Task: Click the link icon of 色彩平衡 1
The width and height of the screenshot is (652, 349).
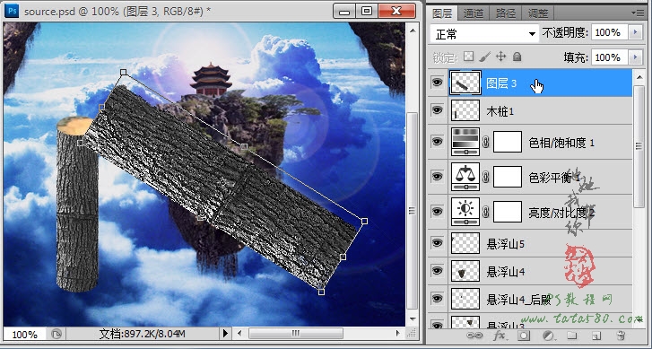Action: (x=486, y=178)
